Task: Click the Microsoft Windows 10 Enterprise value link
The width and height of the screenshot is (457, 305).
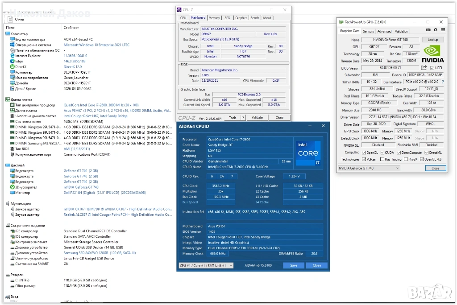Action: coord(96,45)
